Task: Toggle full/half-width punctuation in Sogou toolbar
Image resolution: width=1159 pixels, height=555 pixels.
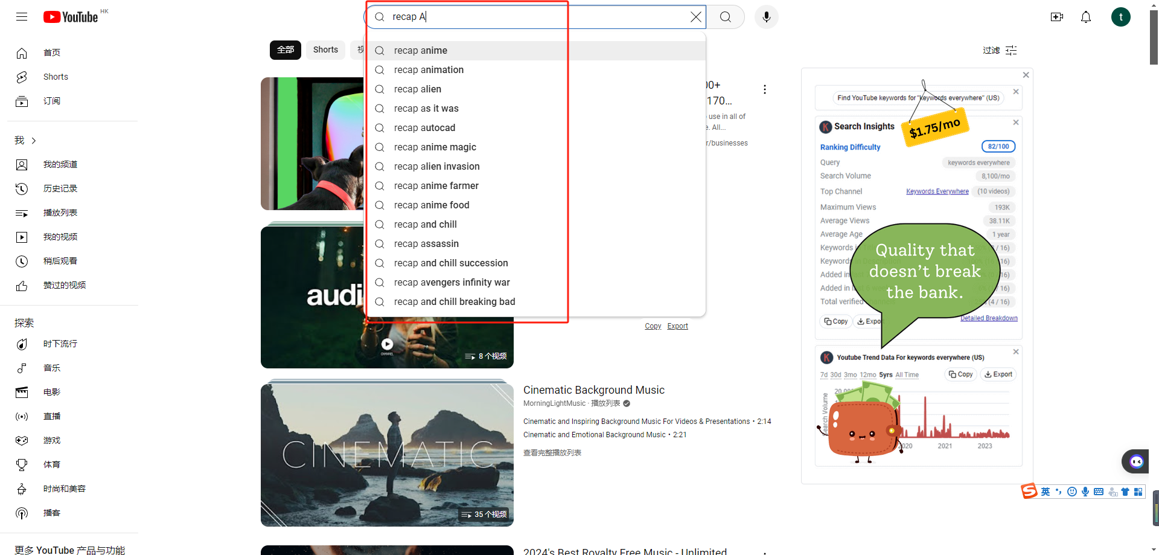Action: [1058, 492]
